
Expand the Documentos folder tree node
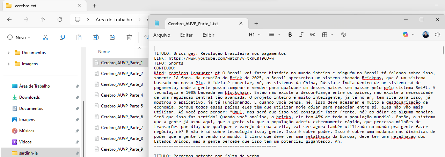click(x=9, y=53)
